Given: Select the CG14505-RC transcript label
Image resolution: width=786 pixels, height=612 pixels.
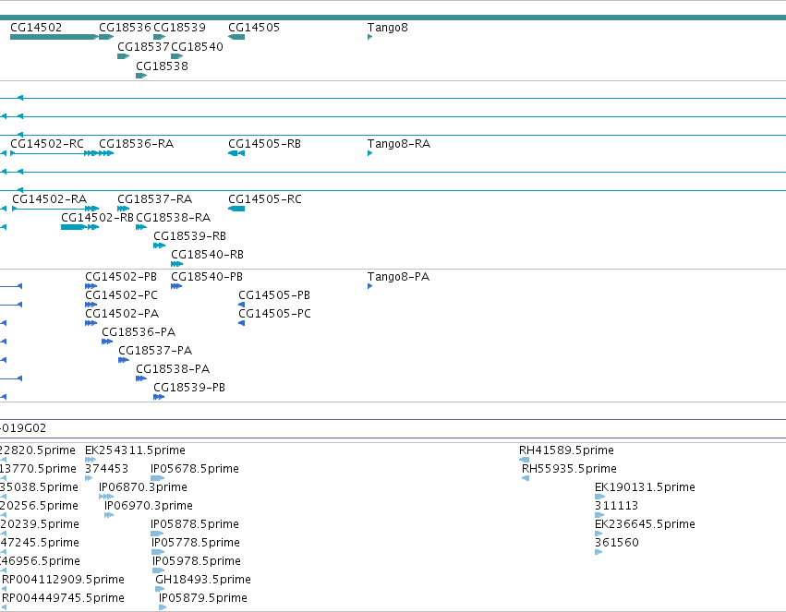Looking at the screenshot, I should [x=265, y=199].
